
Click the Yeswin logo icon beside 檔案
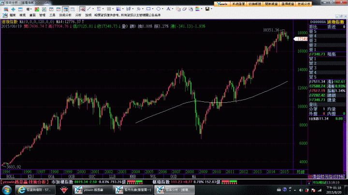click(5, 15)
